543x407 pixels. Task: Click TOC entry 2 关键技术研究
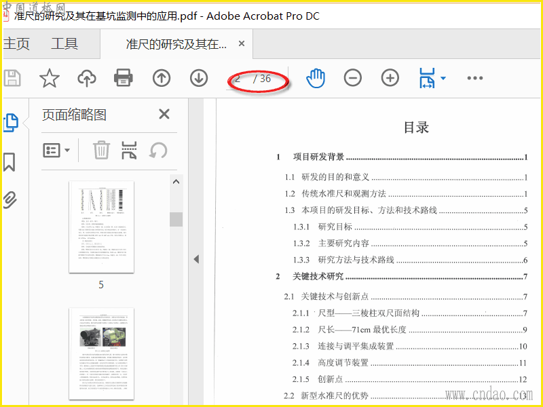(402, 277)
